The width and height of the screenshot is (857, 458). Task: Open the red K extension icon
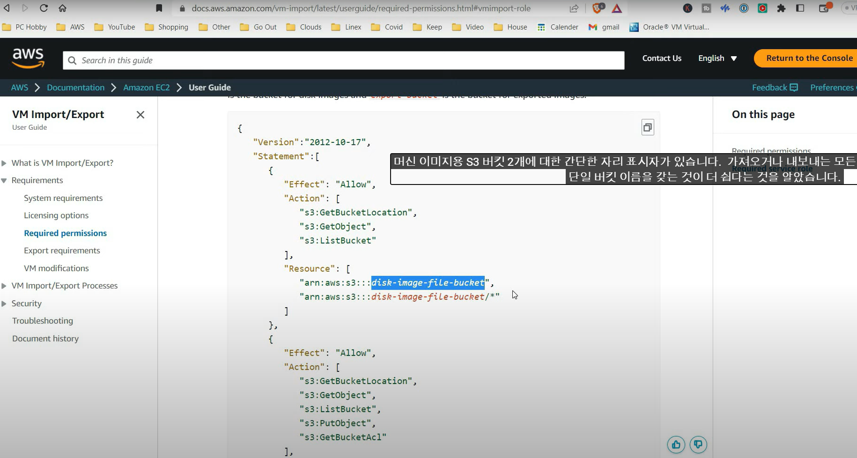click(687, 8)
